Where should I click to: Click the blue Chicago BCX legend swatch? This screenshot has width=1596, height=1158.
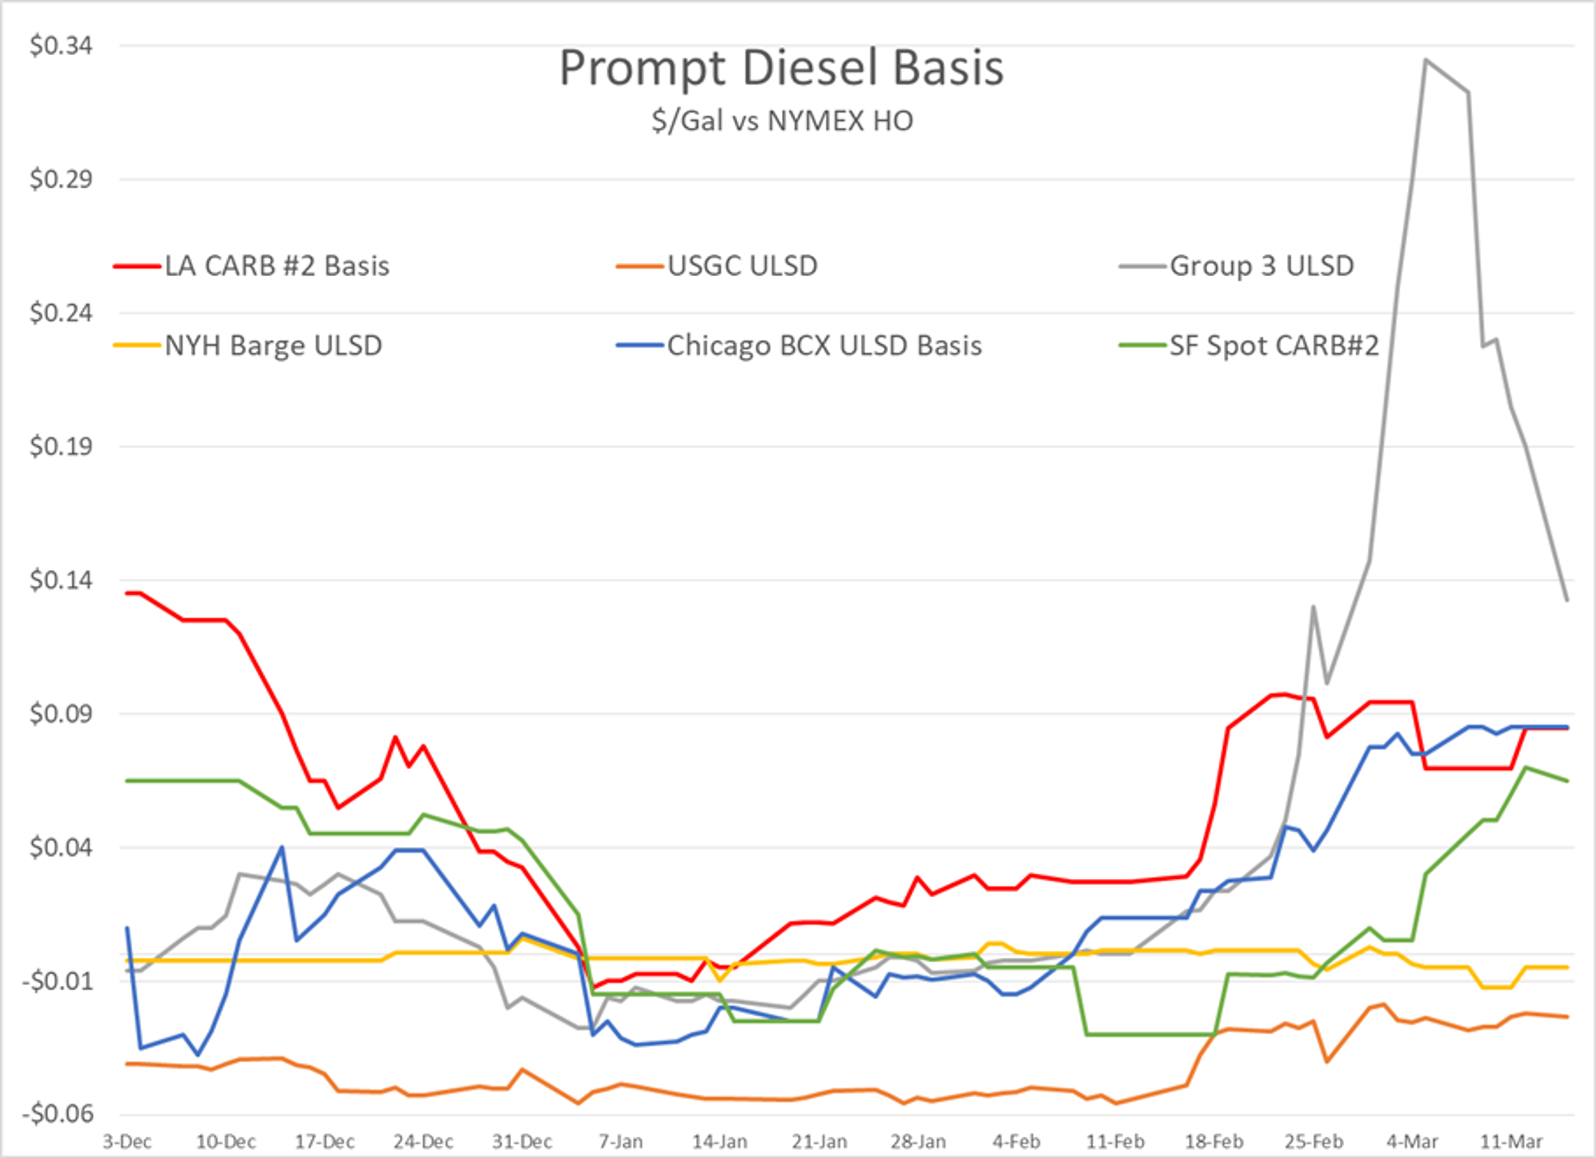point(640,346)
